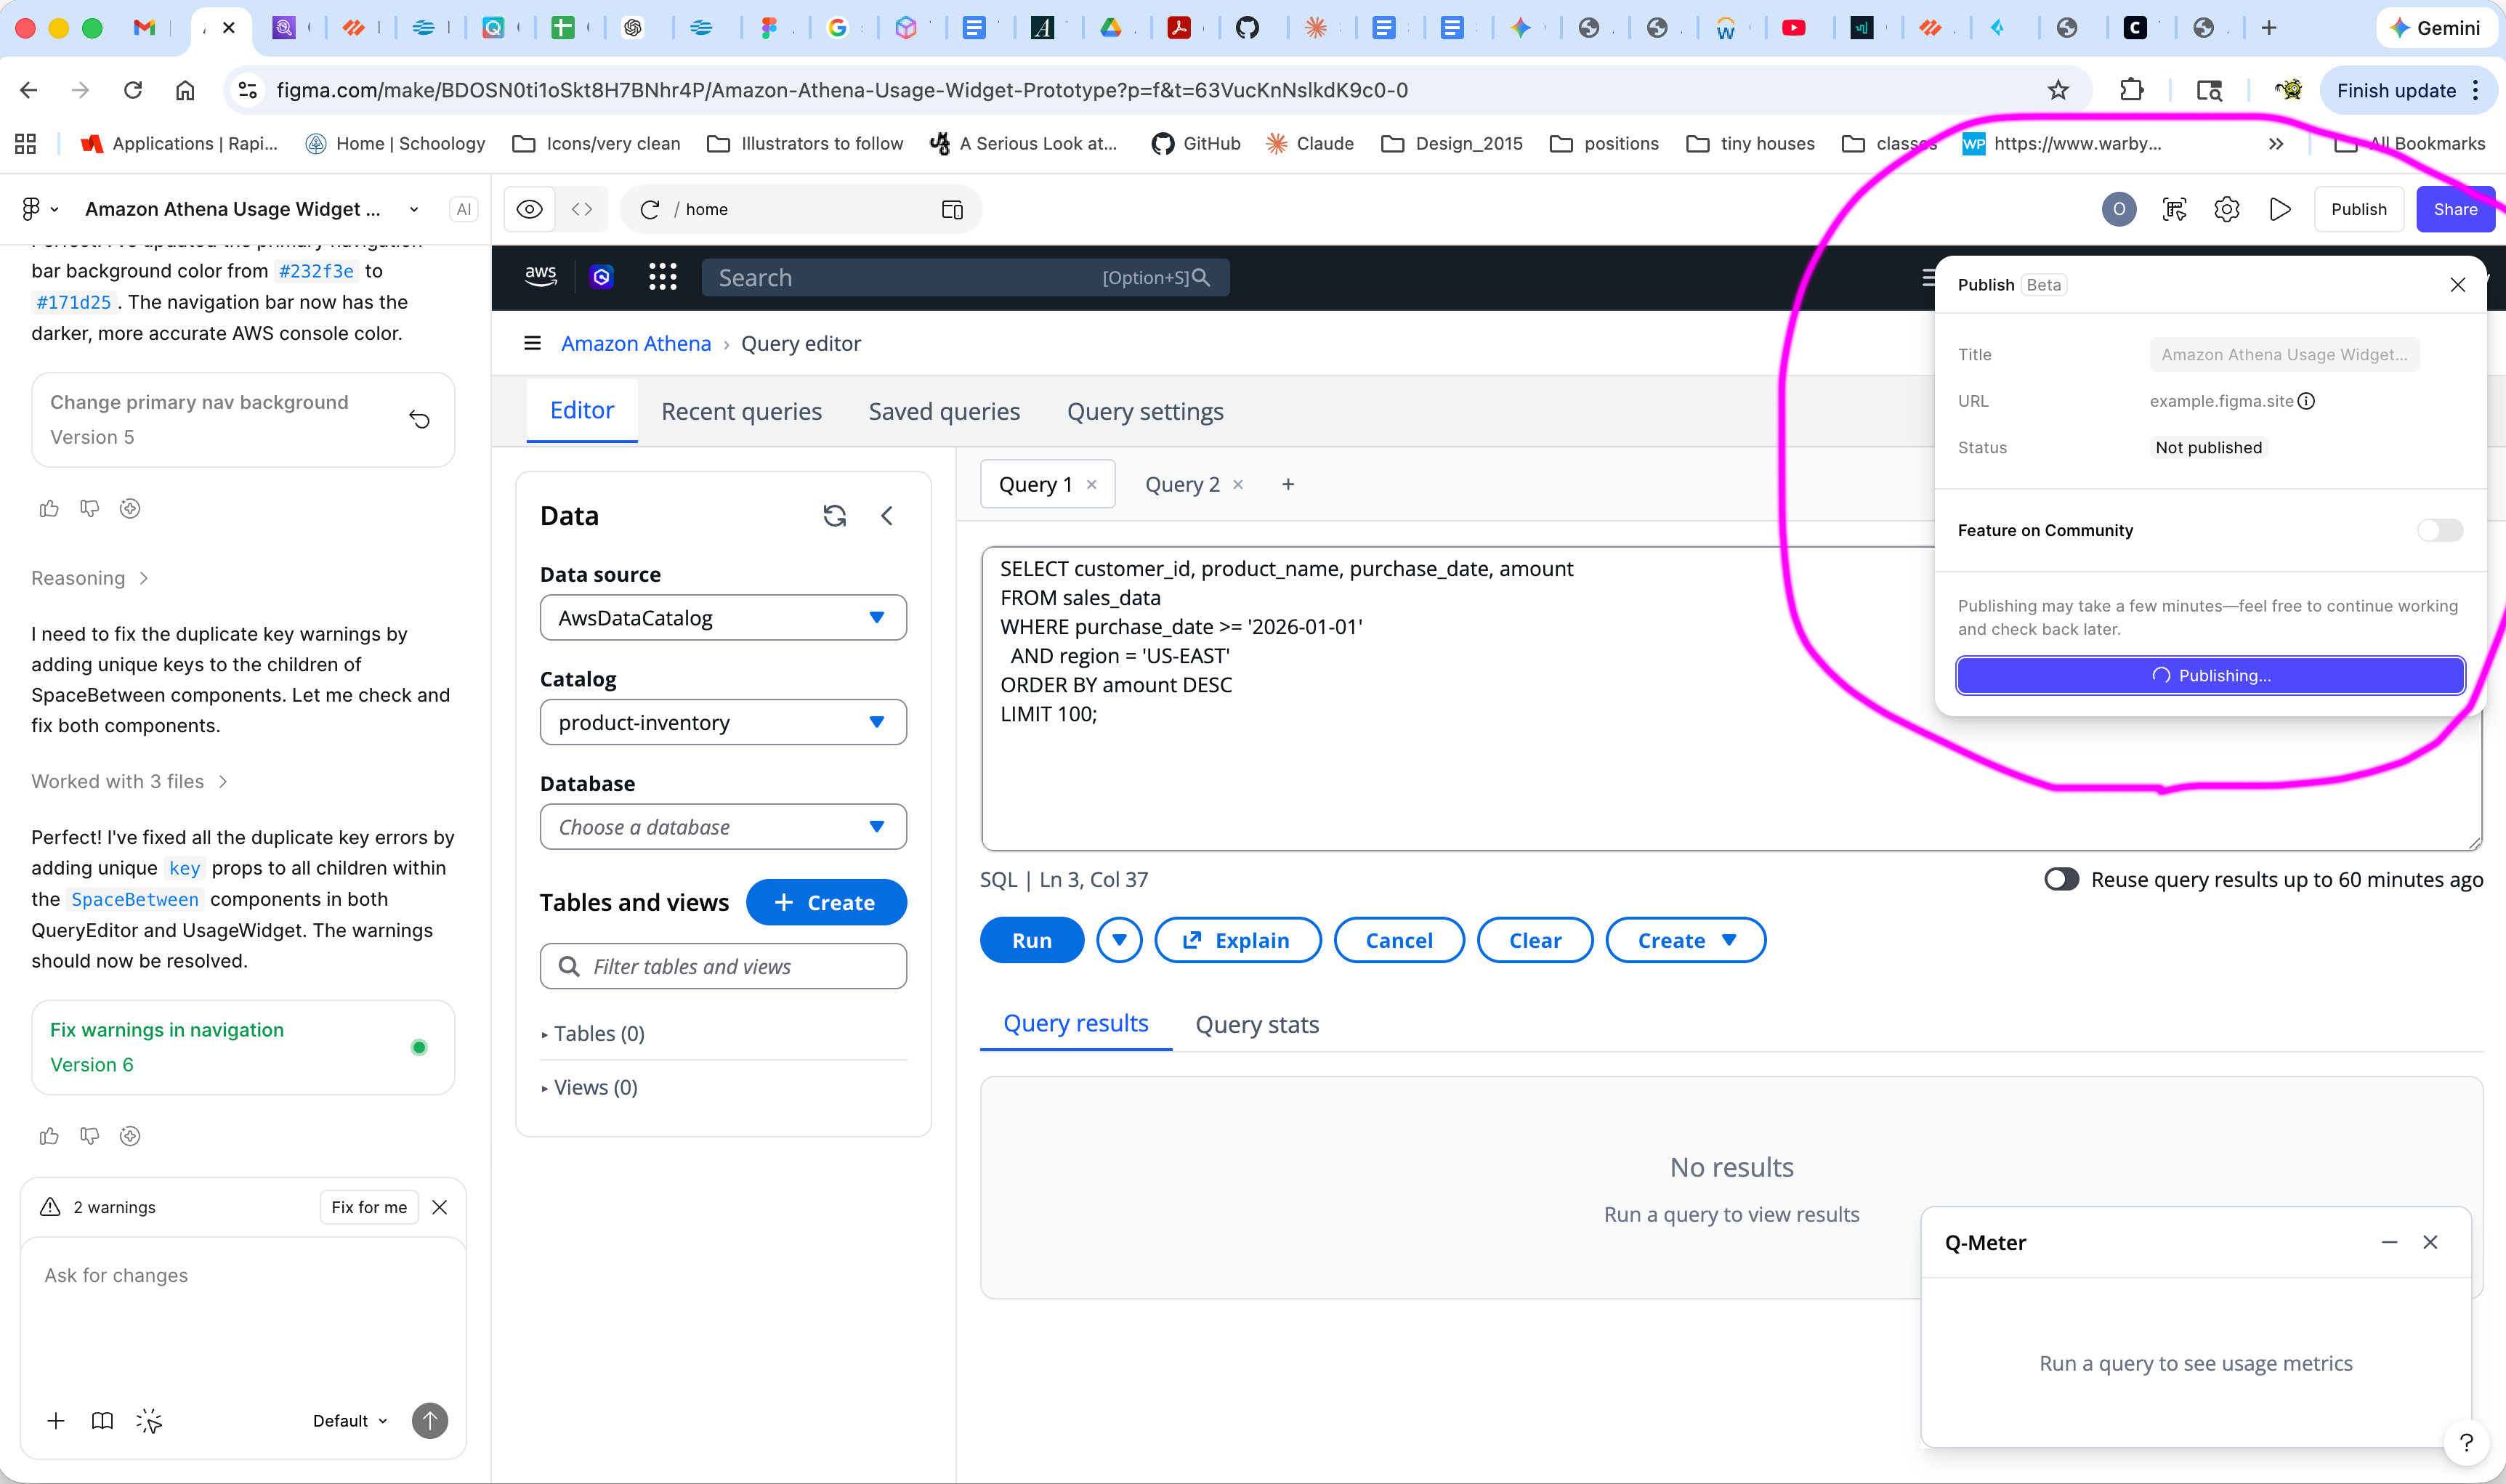Enable the Feature on Community toggle
This screenshot has width=2506, height=1484.
coord(2440,530)
